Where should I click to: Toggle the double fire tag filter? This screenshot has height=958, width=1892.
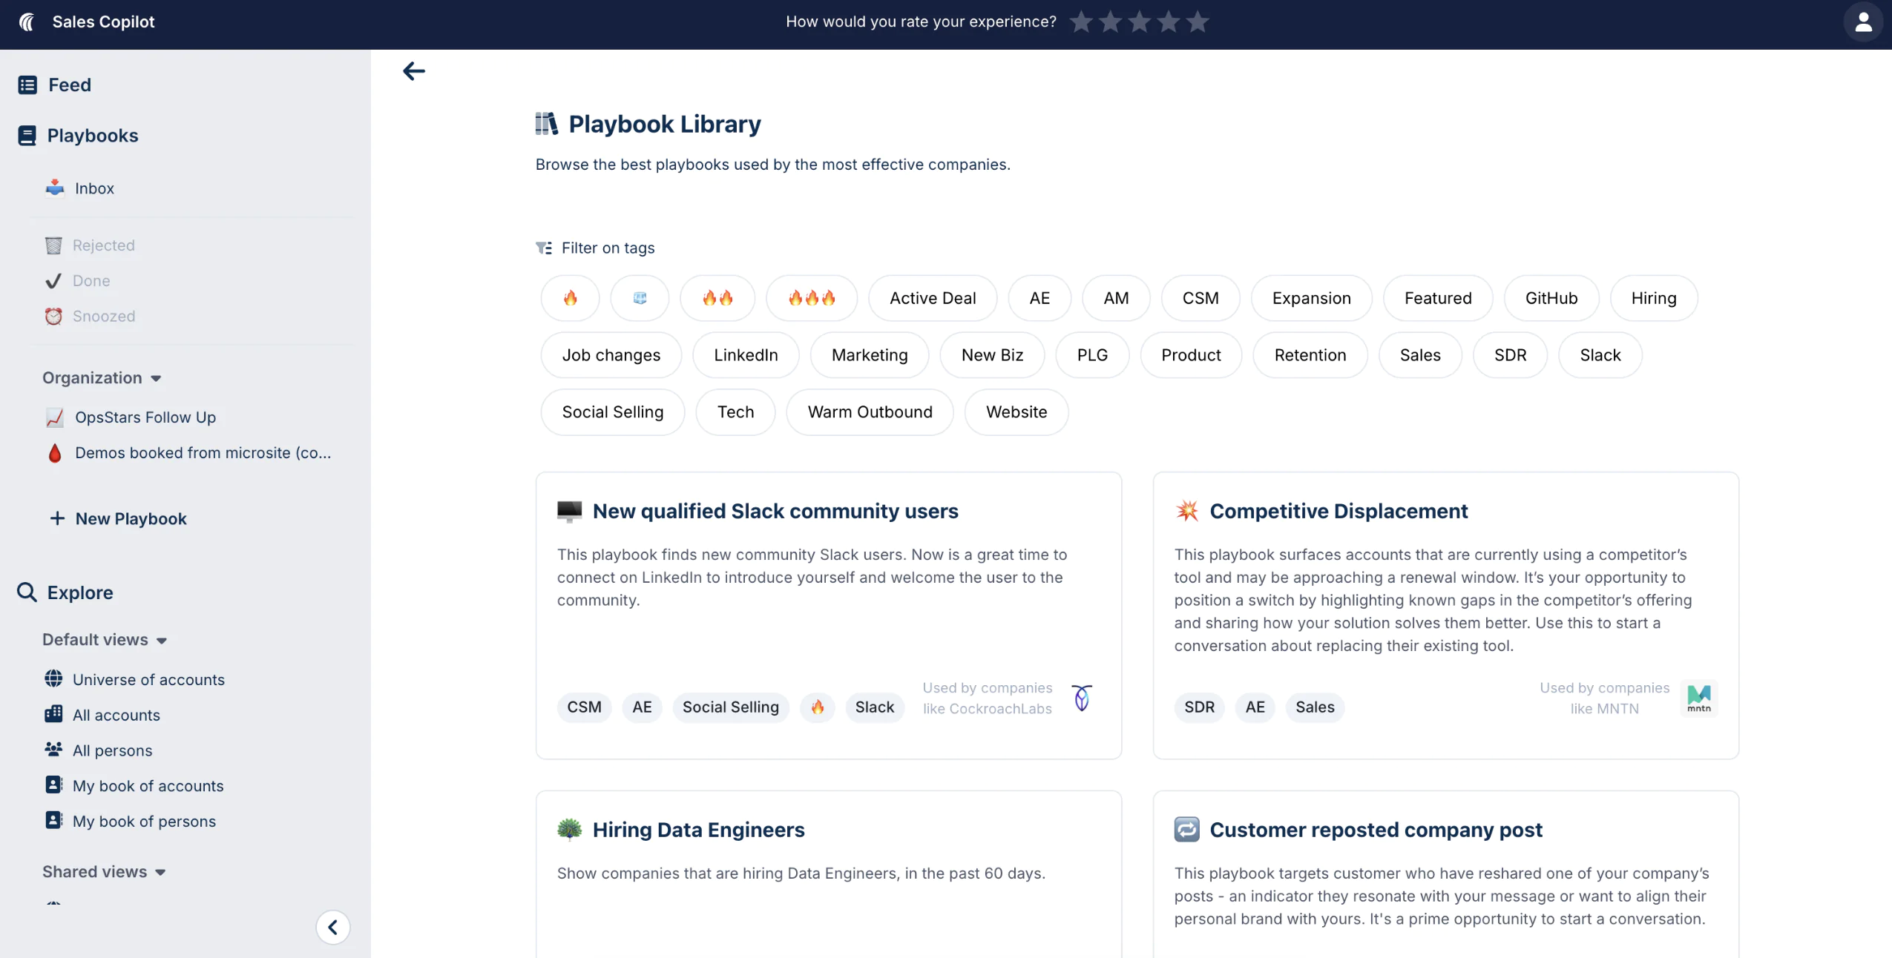point(717,298)
